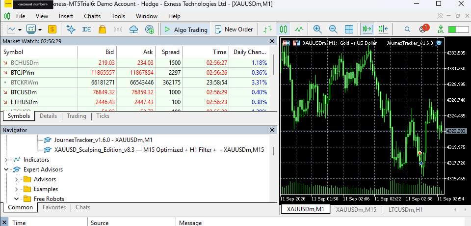
Task: Close the Navigator panel
Action: 272,130
